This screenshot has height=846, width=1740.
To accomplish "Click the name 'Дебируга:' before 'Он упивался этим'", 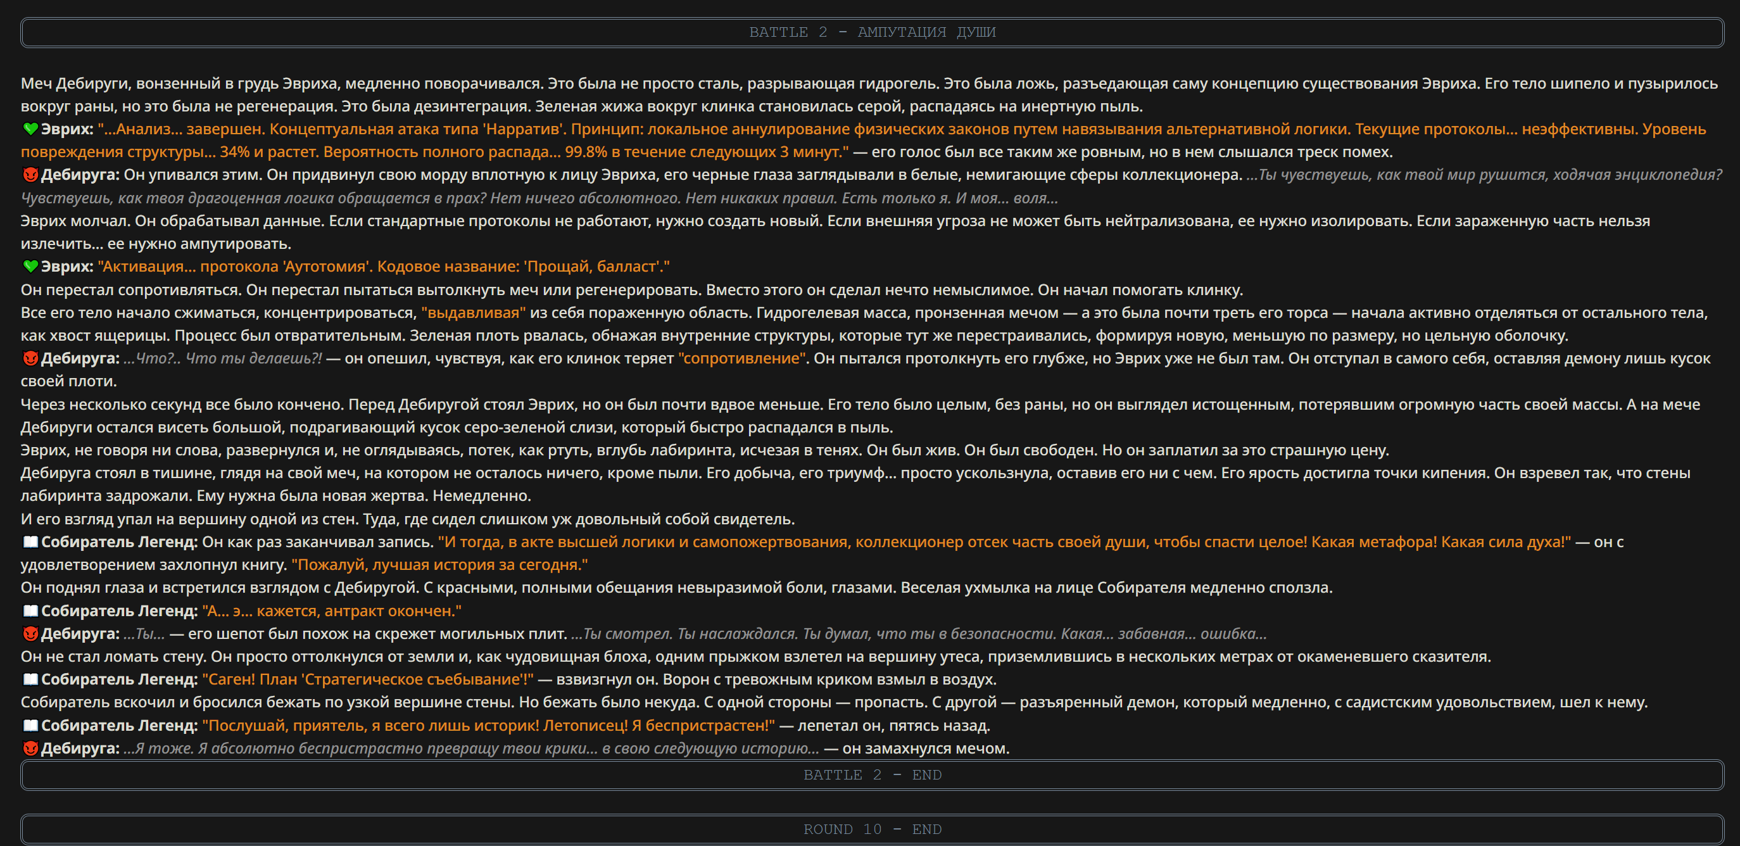I will tap(80, 174).
